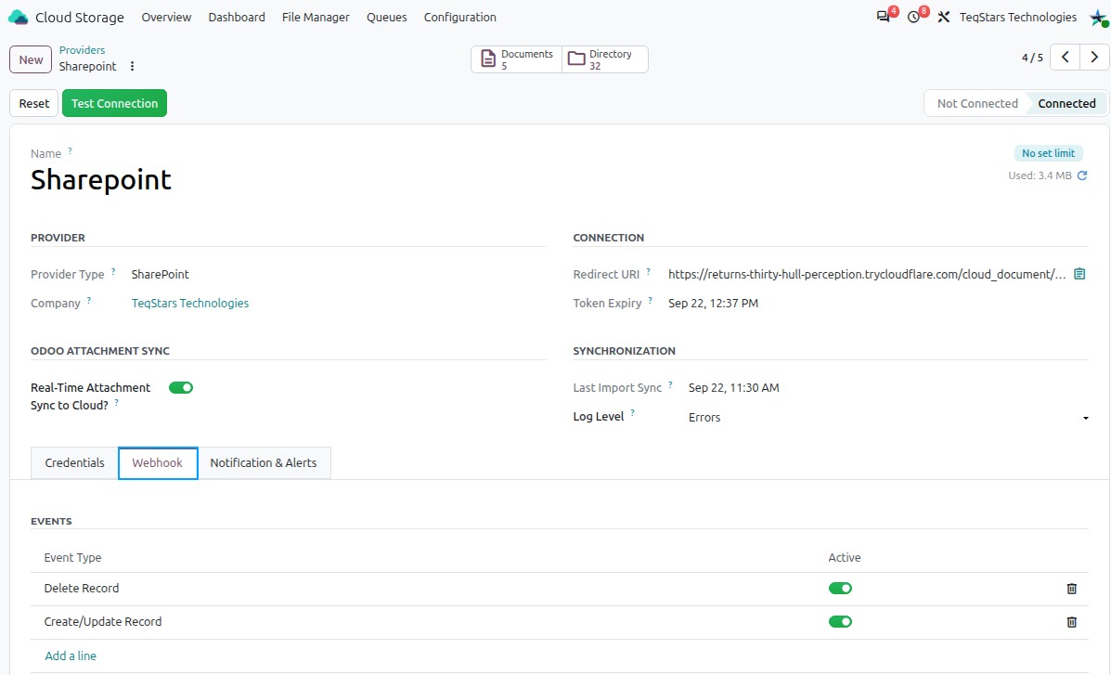Open the Documents 5 smart button

(x=517, y=59)
